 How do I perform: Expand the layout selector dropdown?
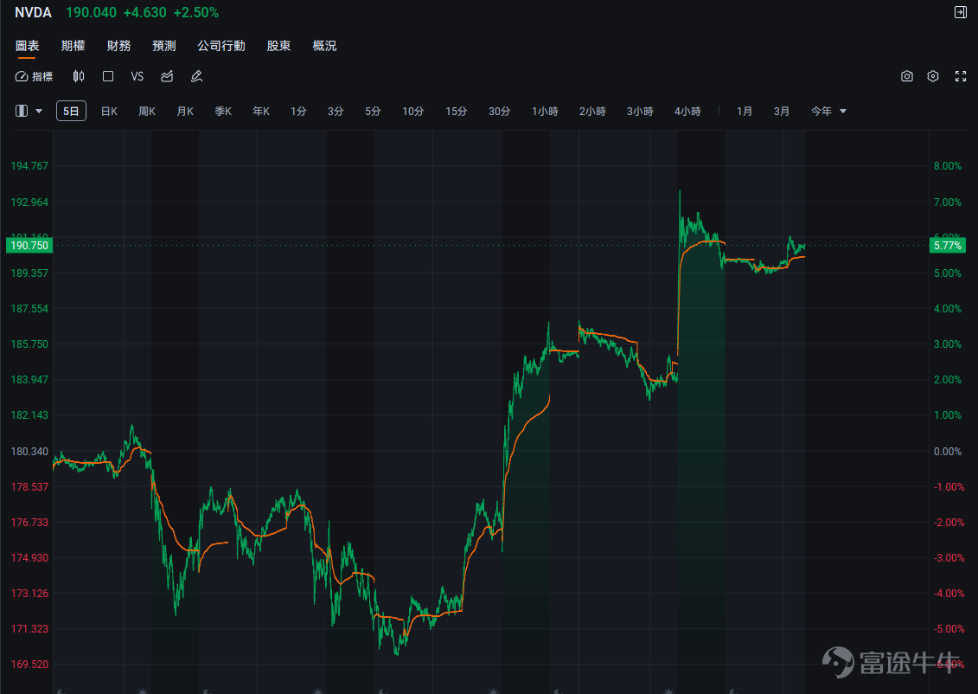coord(29,111)
